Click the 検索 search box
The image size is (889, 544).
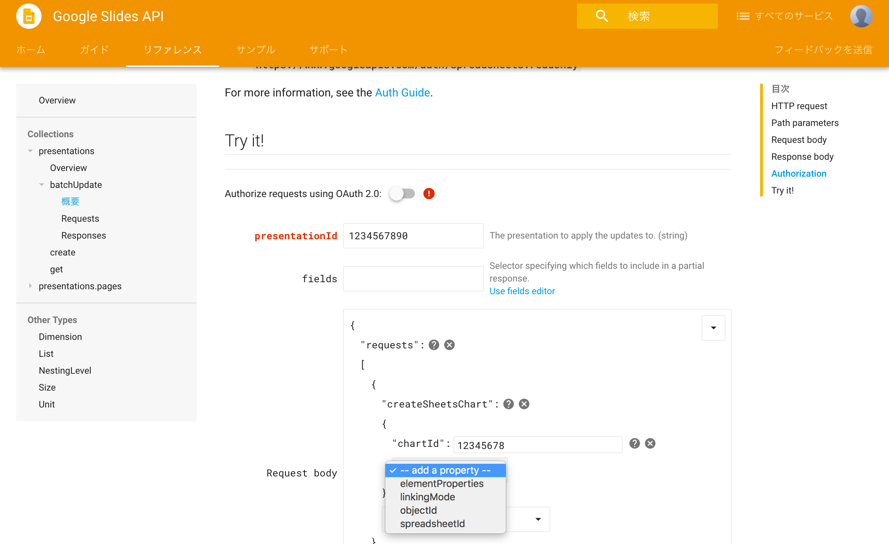(x=647, y=16)
